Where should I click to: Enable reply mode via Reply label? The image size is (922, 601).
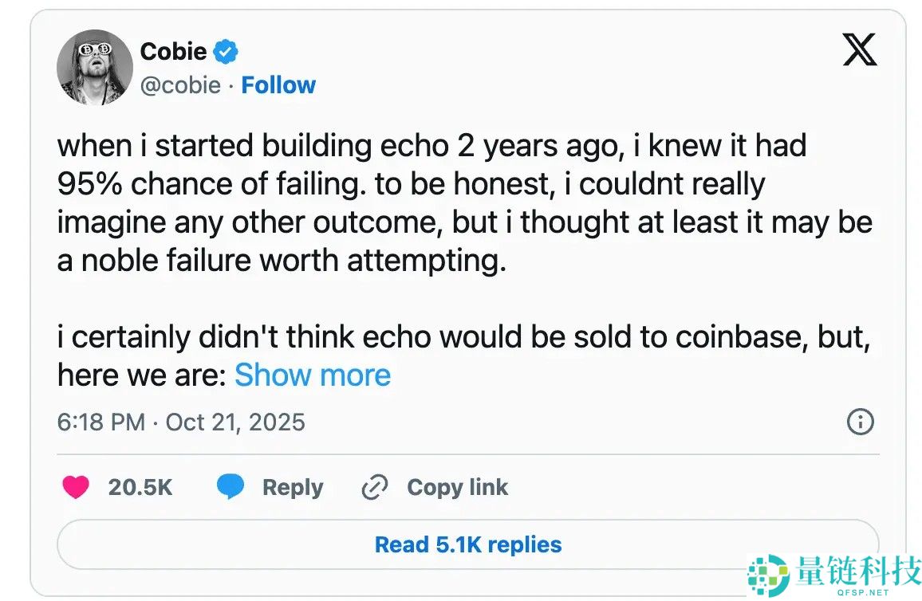[x=292, y=486]
